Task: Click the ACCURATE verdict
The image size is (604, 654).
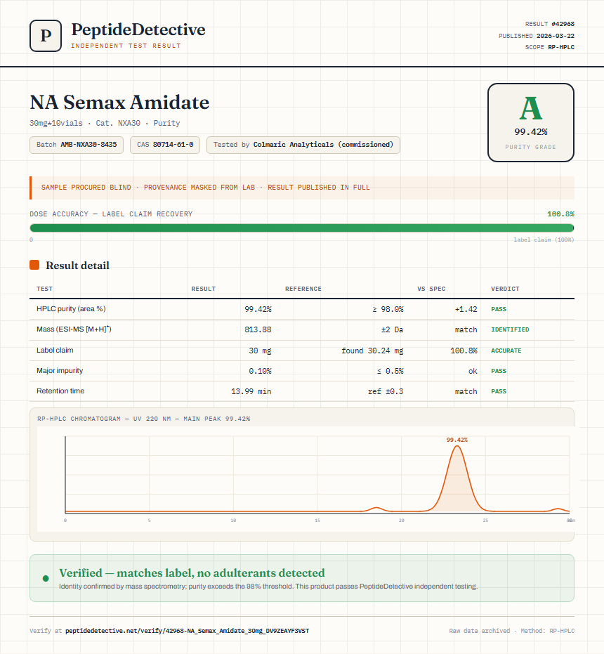Action: (x=506, y=351)
